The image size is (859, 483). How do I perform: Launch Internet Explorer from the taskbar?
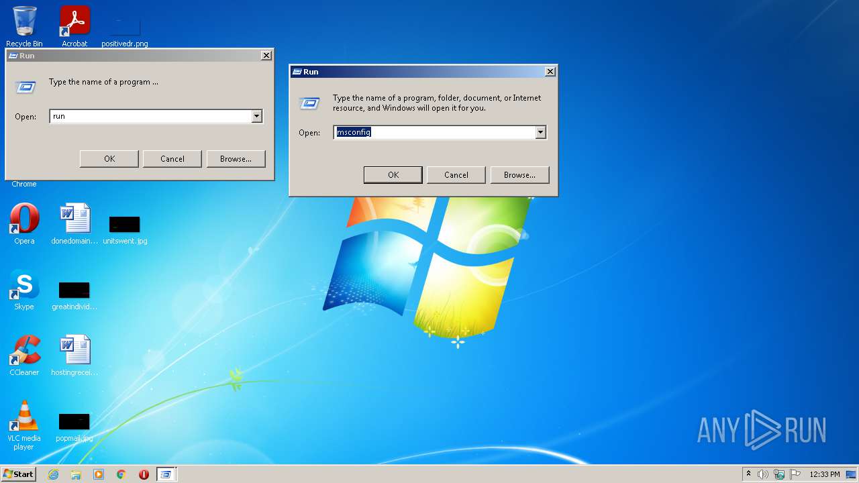point(53,474)
